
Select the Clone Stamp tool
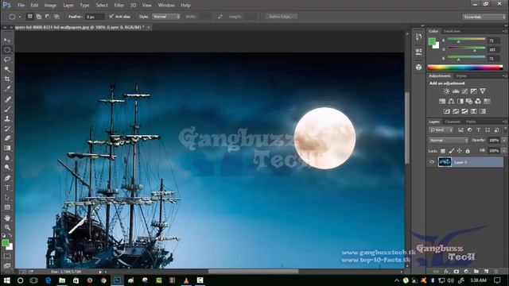[7, 119]
